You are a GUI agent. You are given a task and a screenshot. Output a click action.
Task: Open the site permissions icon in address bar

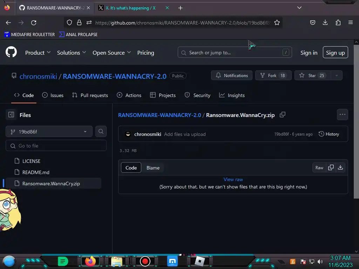coord(89,22)
